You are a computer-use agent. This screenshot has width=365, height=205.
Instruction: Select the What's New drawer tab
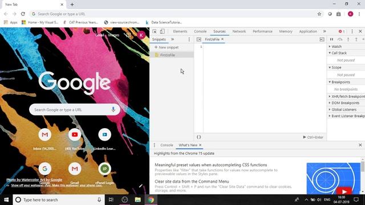[188, 145]
